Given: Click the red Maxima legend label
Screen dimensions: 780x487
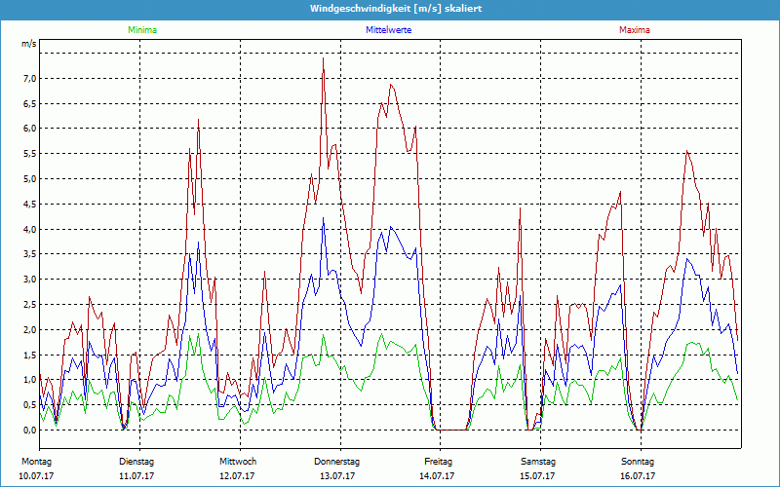Looking at the screenshot, I should click(x=635, y=30).
